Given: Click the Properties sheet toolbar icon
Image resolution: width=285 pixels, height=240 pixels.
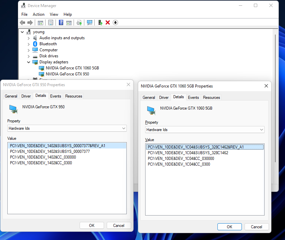Looking at the screenshot, I should [51, 22].
